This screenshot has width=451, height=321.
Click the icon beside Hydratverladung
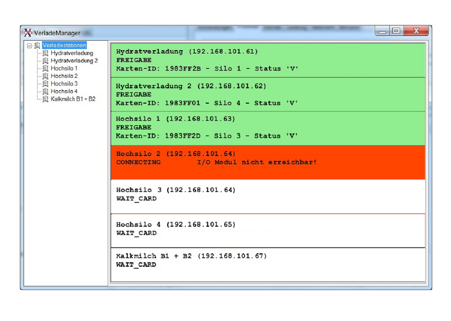pyautogui.click(x=45, y=53)
